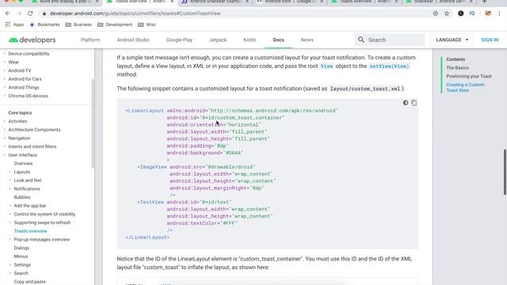Expand Android for Cars in sidebar
The width and height of the screenshot is (507, 285).
pyautogui.click(x=25, y=79)
